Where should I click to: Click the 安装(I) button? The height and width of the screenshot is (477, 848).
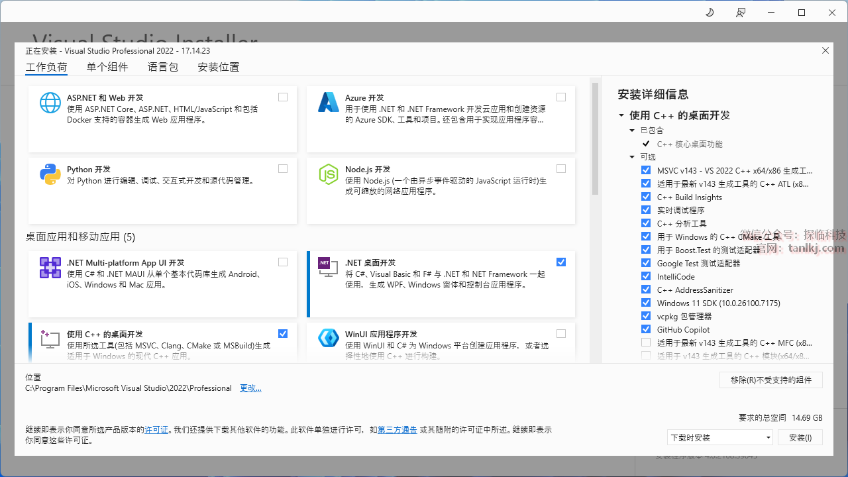click(x=800, y=437)
